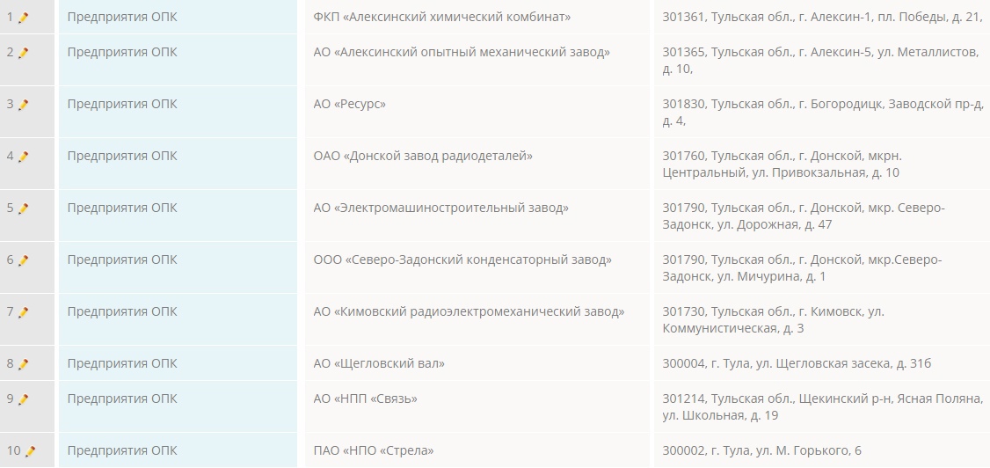The image size is (990, 468).
Task: Click the edit pencil icon for row 10
Action: point(30,451)
